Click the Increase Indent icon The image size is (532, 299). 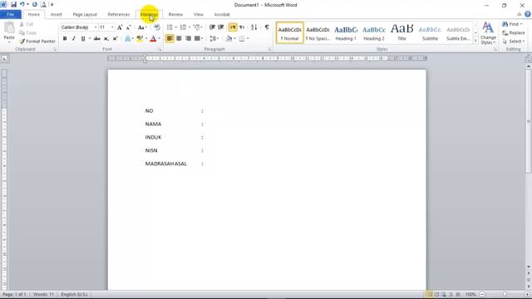[221, 27]
